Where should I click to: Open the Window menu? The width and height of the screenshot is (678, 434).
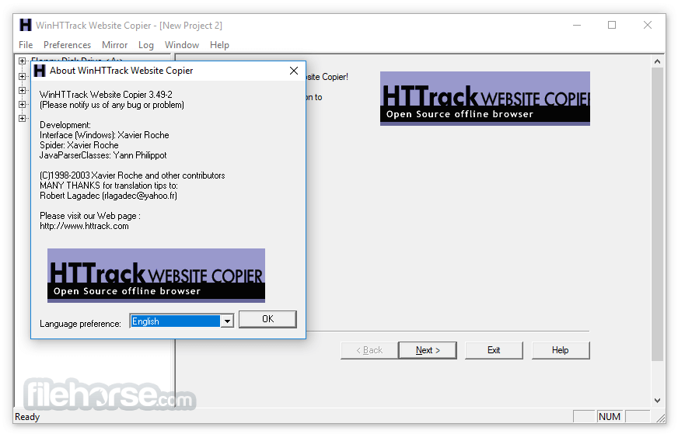pos(182,45)
